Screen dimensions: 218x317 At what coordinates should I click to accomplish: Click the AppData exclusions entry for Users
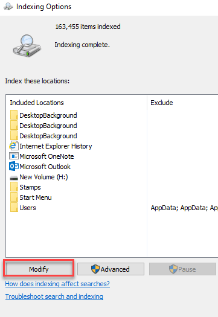(184, 208)
